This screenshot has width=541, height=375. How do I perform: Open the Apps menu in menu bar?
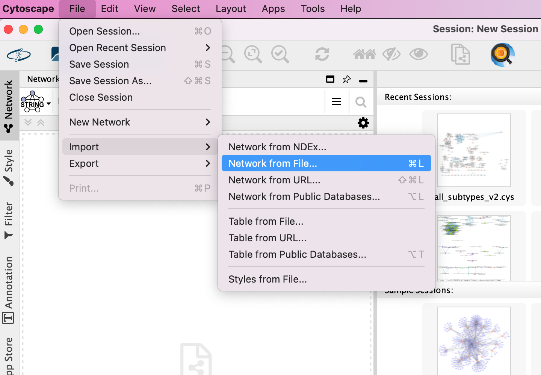(273, 9)
